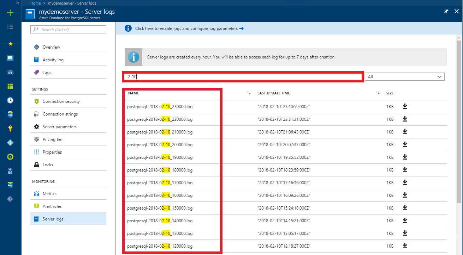
Task: Select Server logs under Monitoring
Action: [68, 219]
